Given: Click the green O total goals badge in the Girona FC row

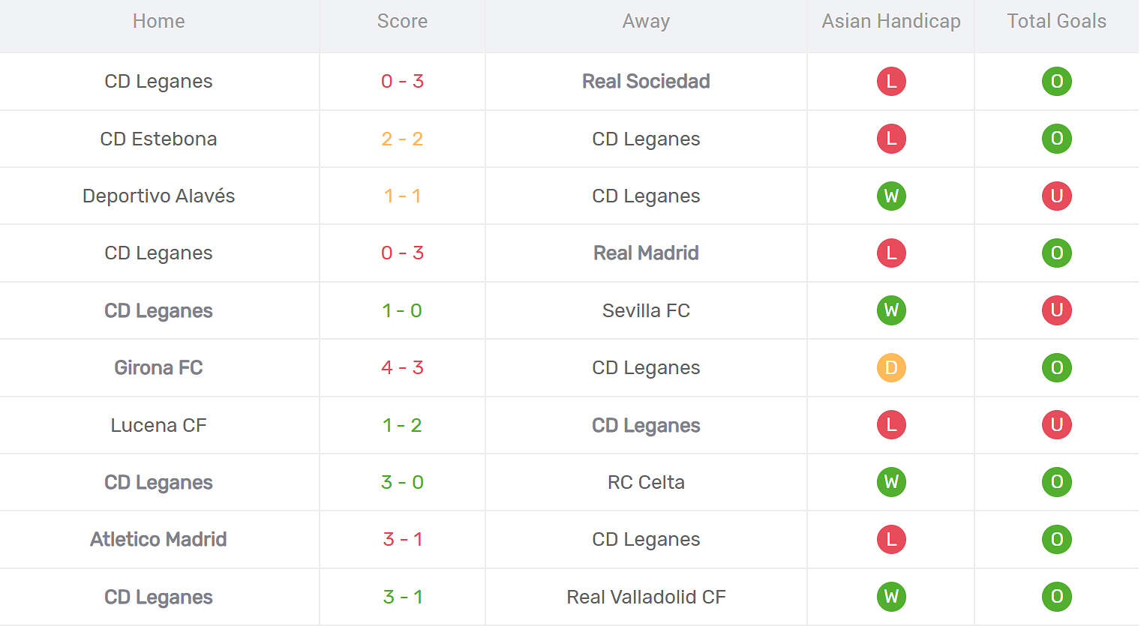Looking at the screenshot, I should [1056, 367].
